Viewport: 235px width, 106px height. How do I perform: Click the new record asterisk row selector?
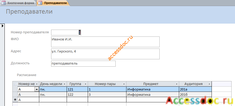(x=15, y=100)
